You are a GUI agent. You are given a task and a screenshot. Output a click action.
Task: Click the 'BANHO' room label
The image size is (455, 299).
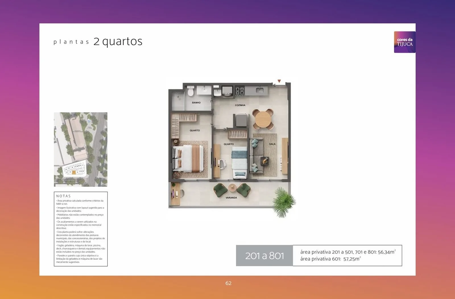click(196, 103)
